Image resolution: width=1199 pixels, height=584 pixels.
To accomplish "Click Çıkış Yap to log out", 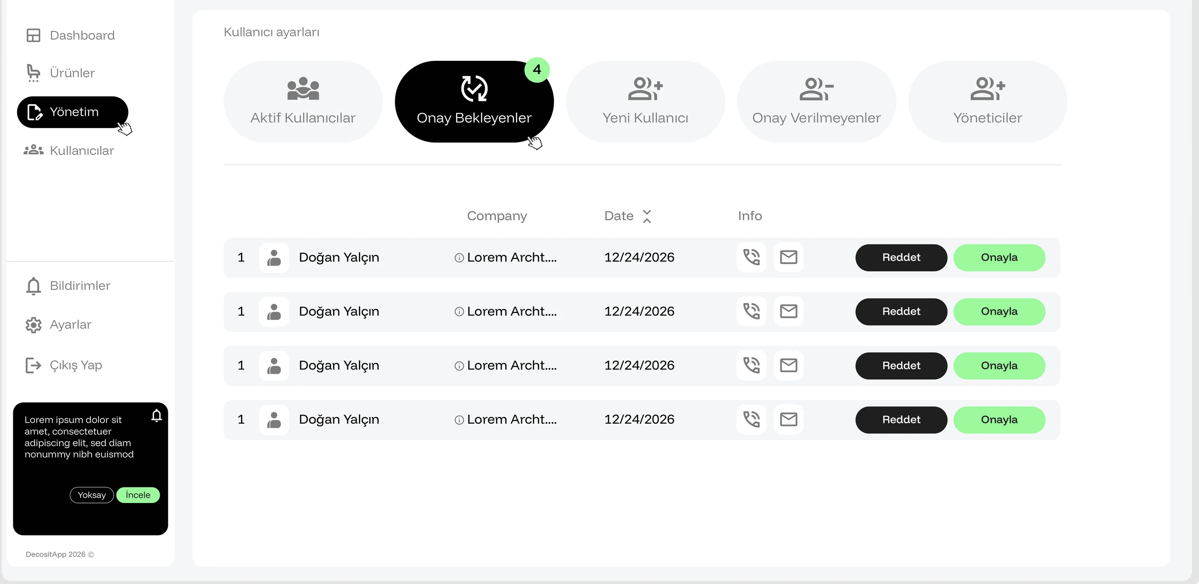I will [x=64, y=365].
